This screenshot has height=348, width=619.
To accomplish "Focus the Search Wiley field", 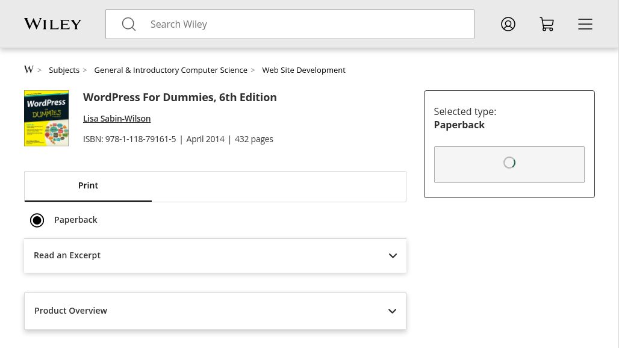I will tap(290, 24).
